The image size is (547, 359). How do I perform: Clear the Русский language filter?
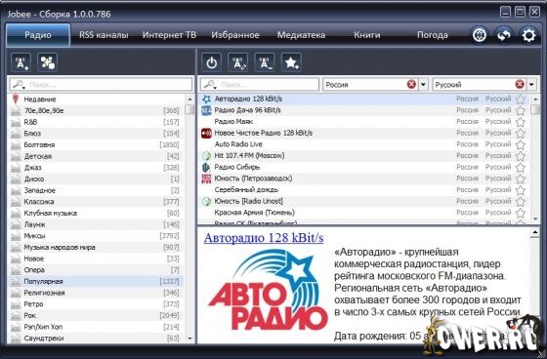click(520, 84)
